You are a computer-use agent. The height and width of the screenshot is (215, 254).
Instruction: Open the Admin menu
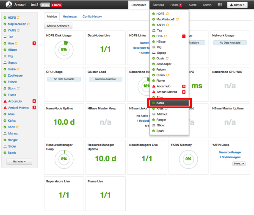[207, 5]
